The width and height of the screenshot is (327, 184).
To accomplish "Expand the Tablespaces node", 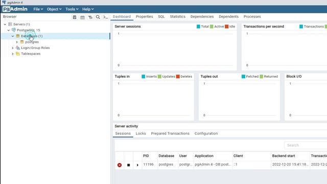I will pos(13,54).
